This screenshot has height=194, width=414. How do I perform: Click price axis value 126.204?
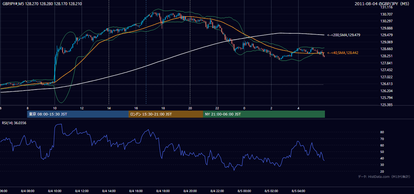[386, 91]
